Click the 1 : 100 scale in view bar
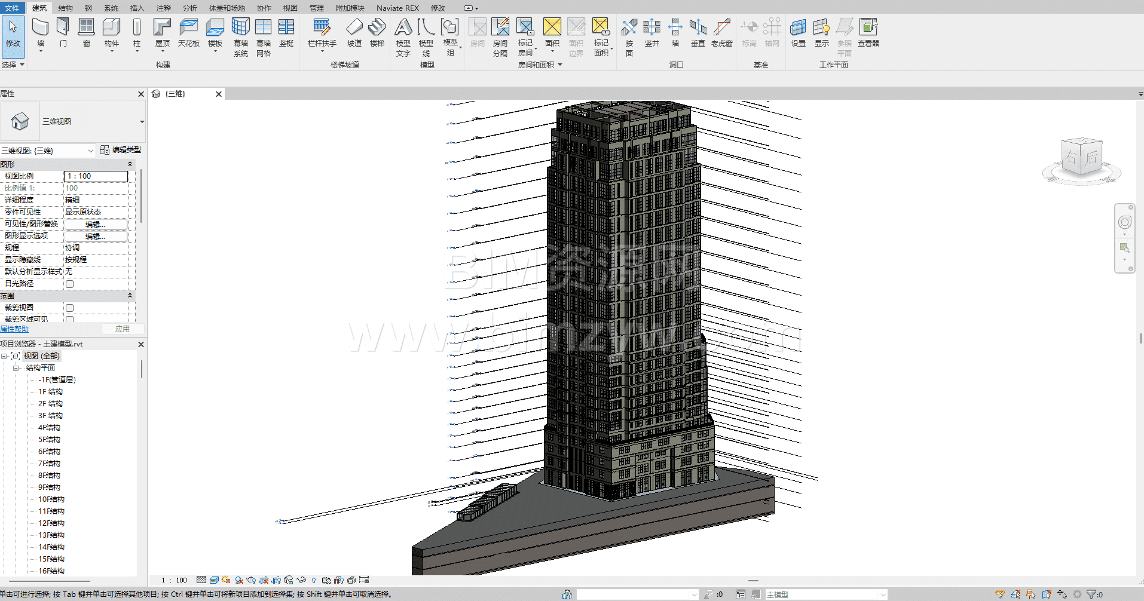This screenshot has width=1144, height=601. pos(175,580)
